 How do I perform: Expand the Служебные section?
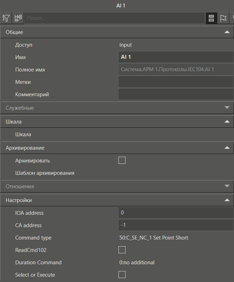click(227, 108)
